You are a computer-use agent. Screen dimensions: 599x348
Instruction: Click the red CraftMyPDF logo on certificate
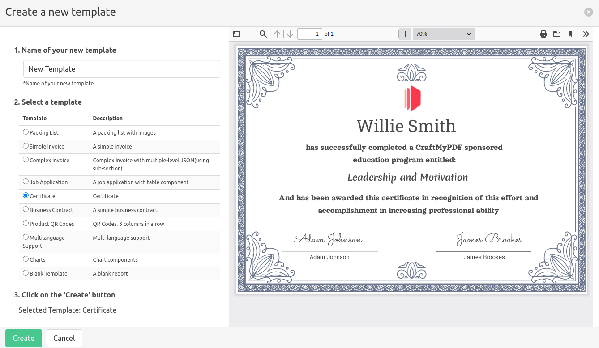(412, 98)
